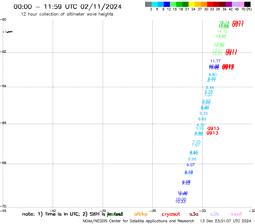This screenshot has height=224, width=255.
Task: Click the '24' label under the color scale
Action: click(x=193, y=9)
